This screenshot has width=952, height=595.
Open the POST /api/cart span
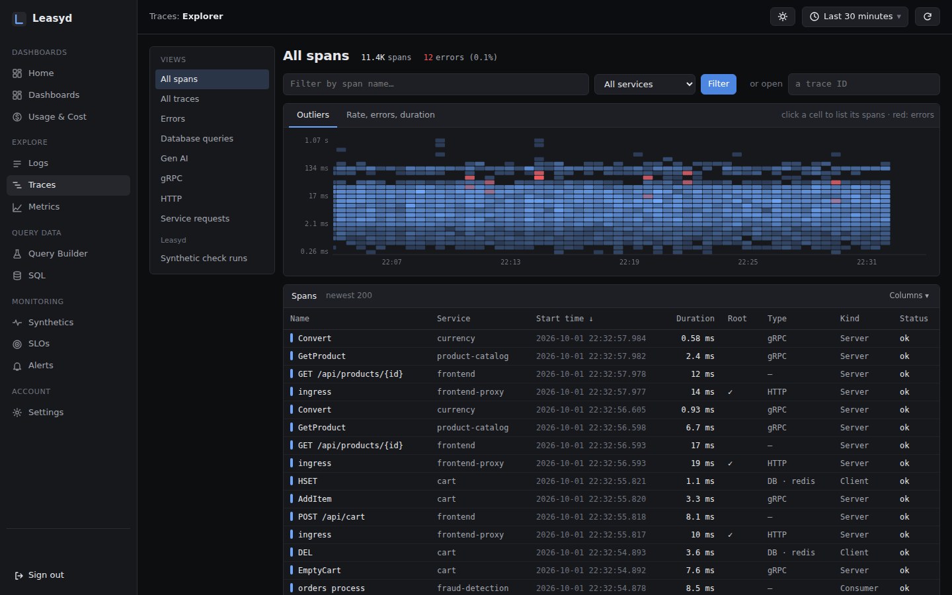[x=612, y=517]
